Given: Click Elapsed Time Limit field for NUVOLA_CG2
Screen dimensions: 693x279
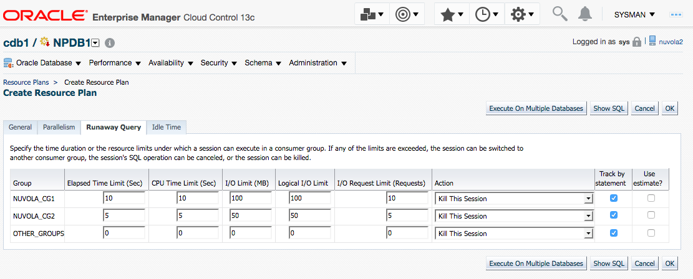Looking at the screenshot, I should [x=124, y=216].
